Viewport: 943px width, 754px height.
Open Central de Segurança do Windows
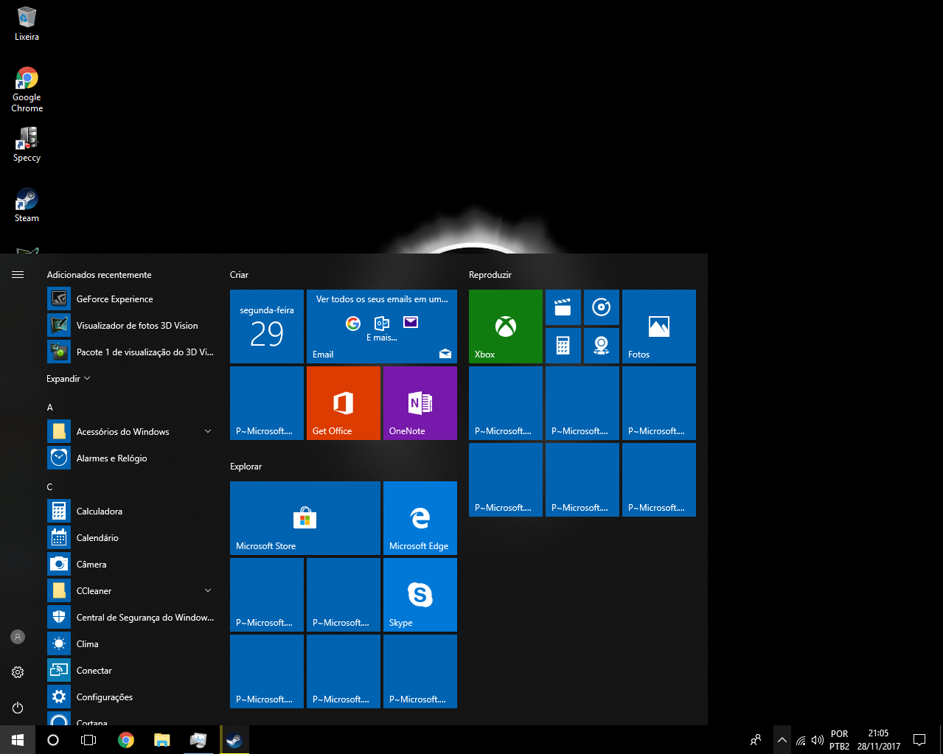131,618
